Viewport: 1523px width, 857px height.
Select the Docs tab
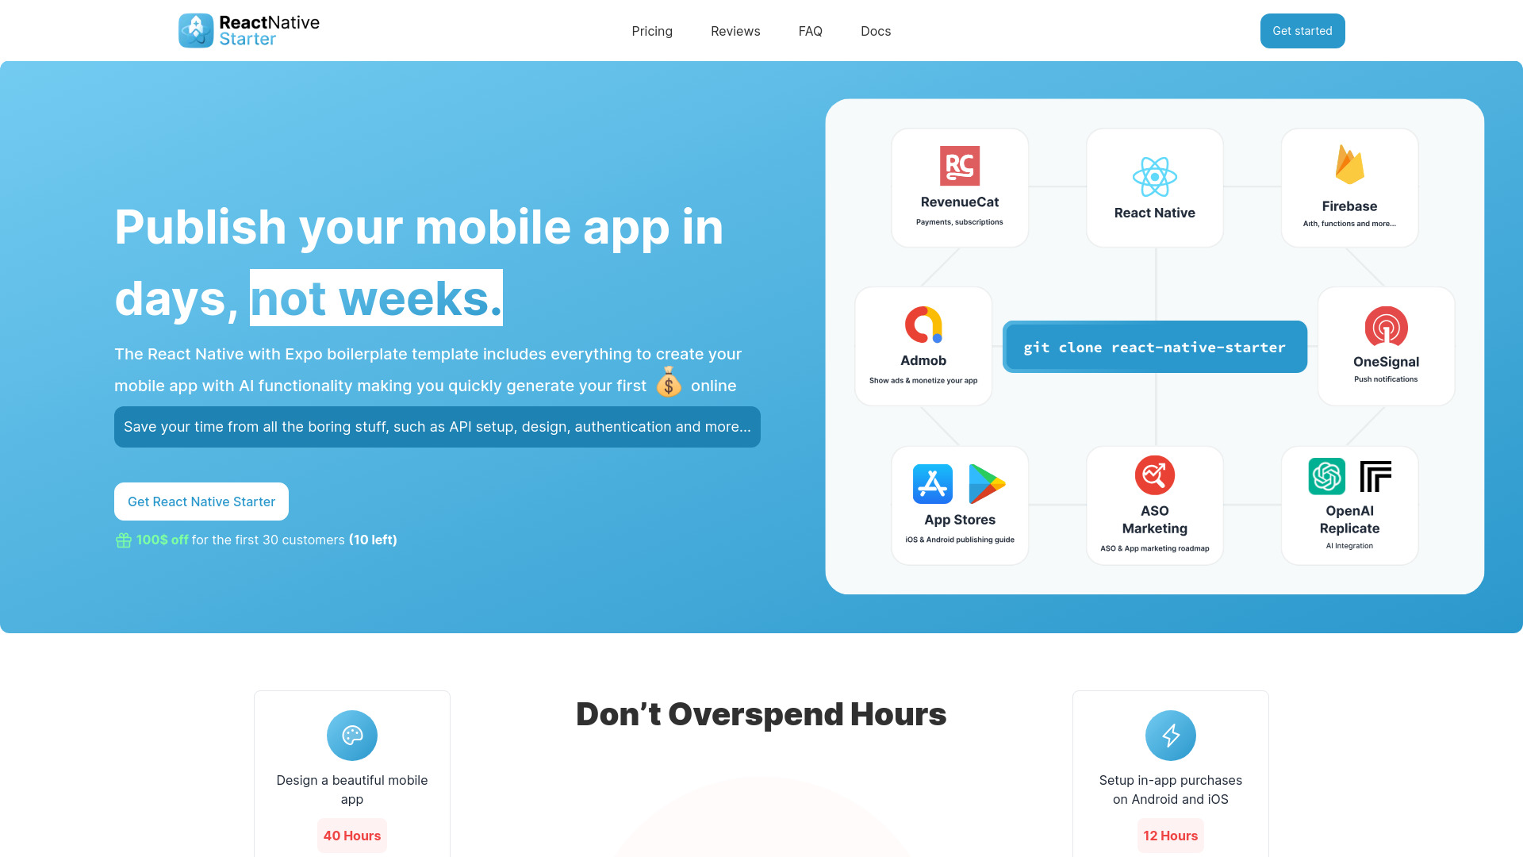point(876,30)
